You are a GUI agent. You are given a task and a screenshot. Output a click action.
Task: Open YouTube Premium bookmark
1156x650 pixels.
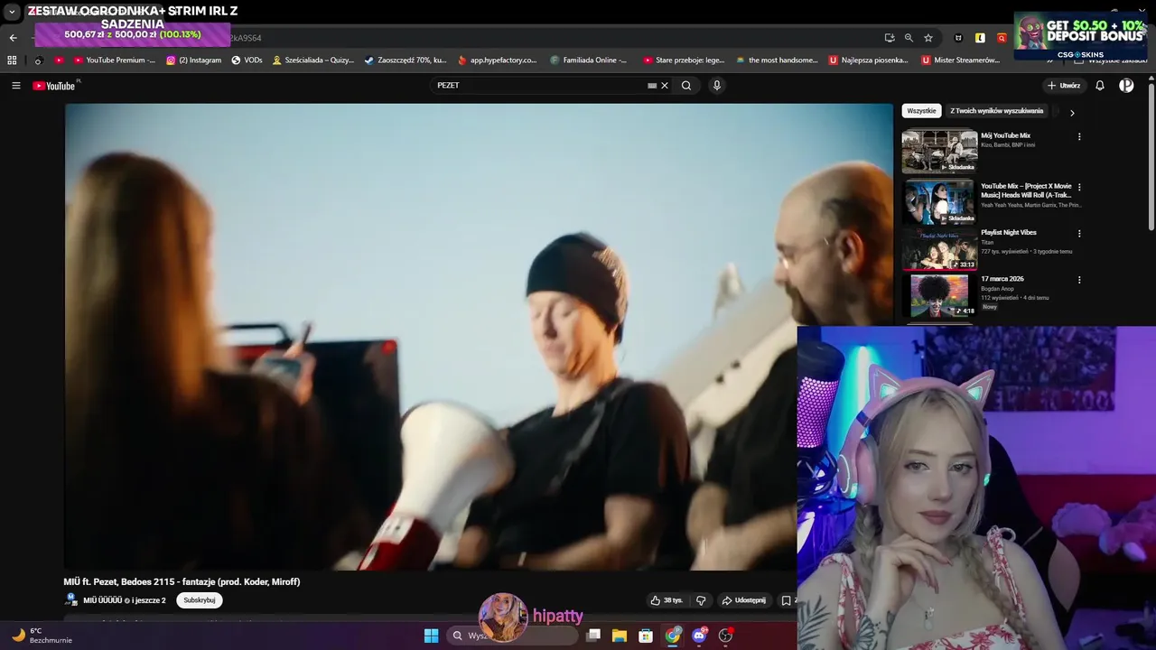click(115, 60)
